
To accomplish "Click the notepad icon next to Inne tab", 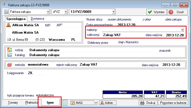I will (65, 103).
